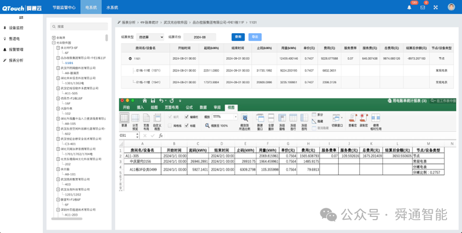Image resolution: width=462 pixels, height=233 pixels.
Task: Toggle the 编辑栏 formula bar checkbox
Action: [x=186, y=117]
